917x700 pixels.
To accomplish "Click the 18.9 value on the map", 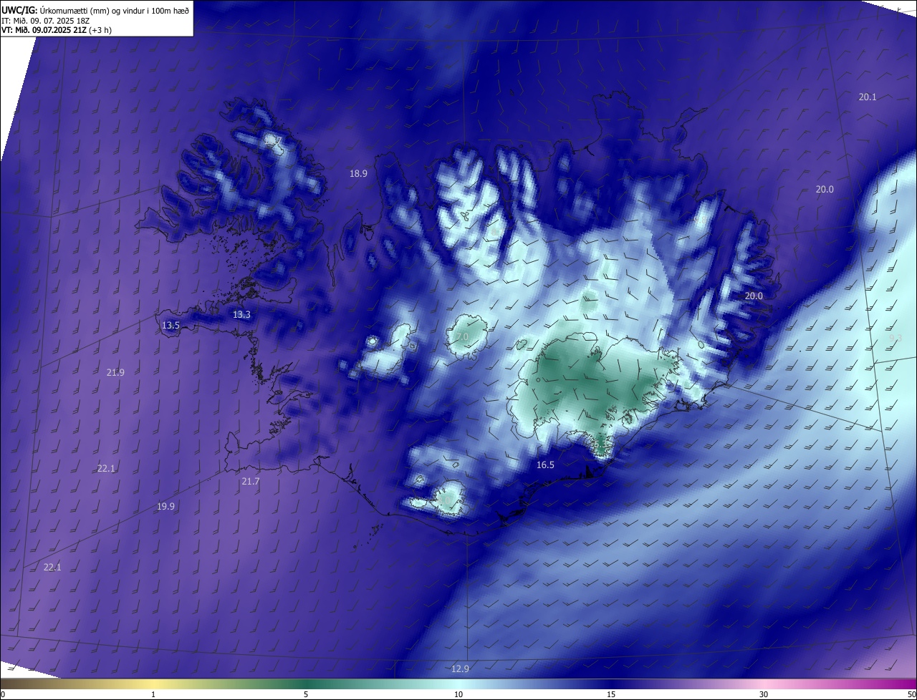I will [x=358, y=173].
